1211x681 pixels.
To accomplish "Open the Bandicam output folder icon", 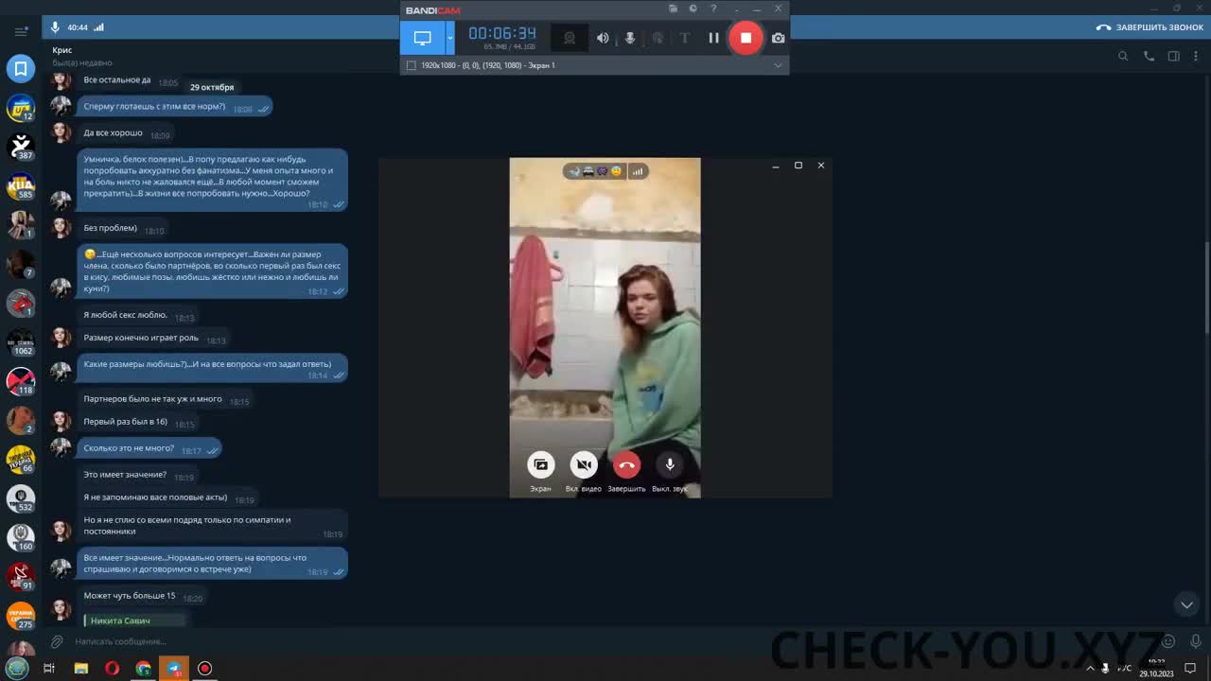I will (674, 9).
